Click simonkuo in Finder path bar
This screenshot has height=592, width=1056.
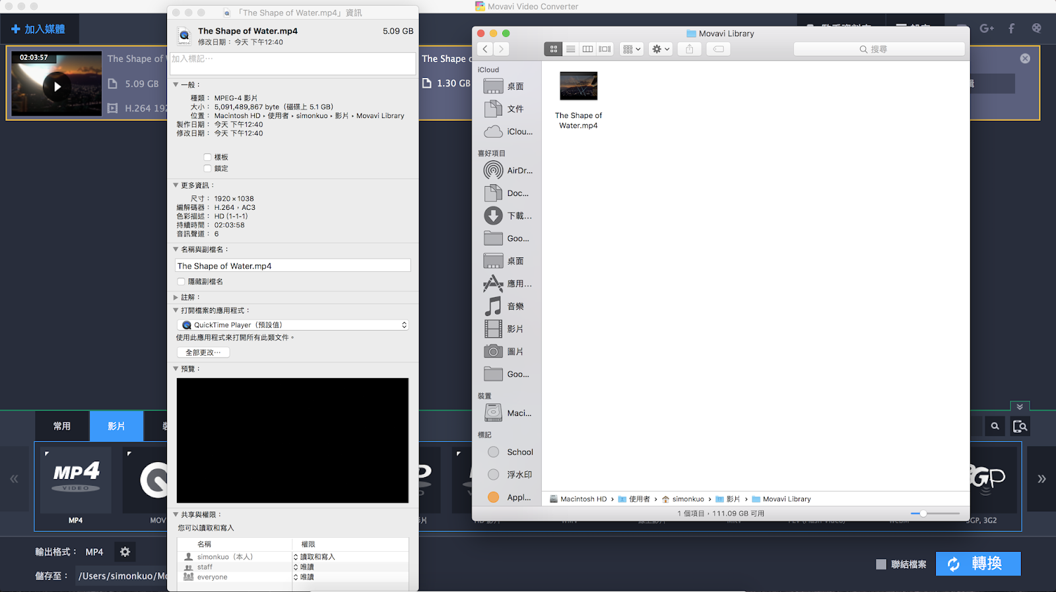682,499
